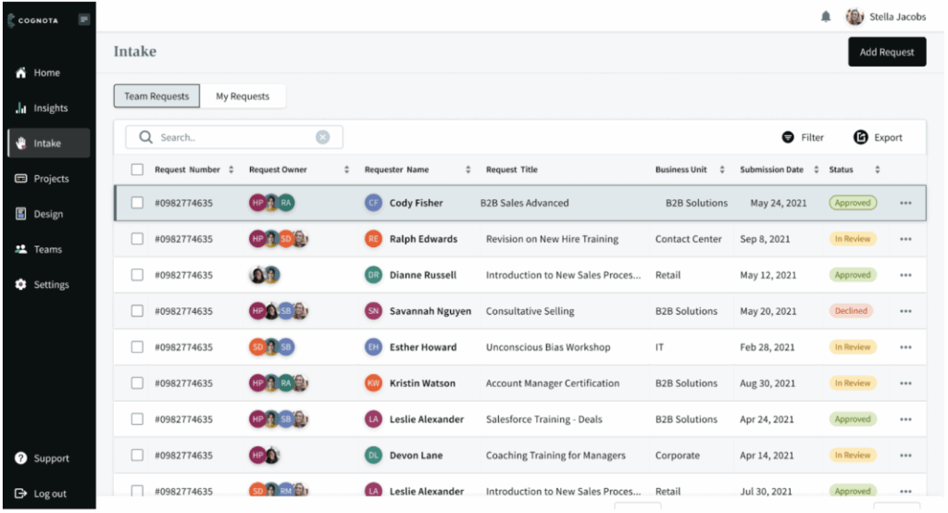Click the Add Request button

point(886,52)
